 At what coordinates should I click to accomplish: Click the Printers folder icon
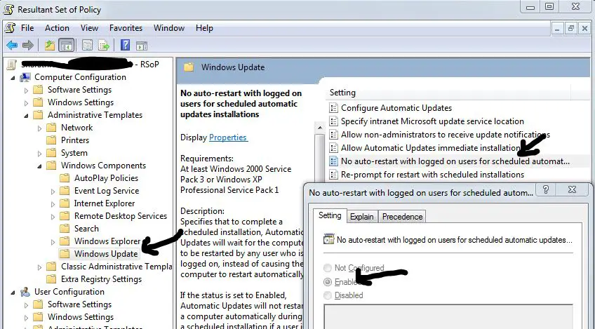[x=51, y=140]
